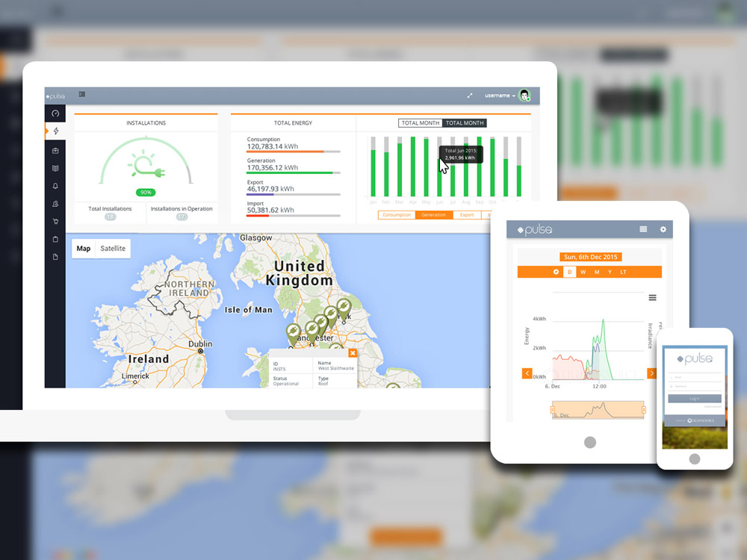This screenshot has height=560, width=747.
Task: Click the date label Sun, 6th Dec 2015
Action: coord(590,257)
